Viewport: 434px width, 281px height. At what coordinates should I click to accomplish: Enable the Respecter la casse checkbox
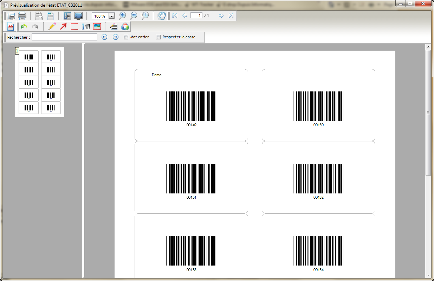click(x=158, y=37)
